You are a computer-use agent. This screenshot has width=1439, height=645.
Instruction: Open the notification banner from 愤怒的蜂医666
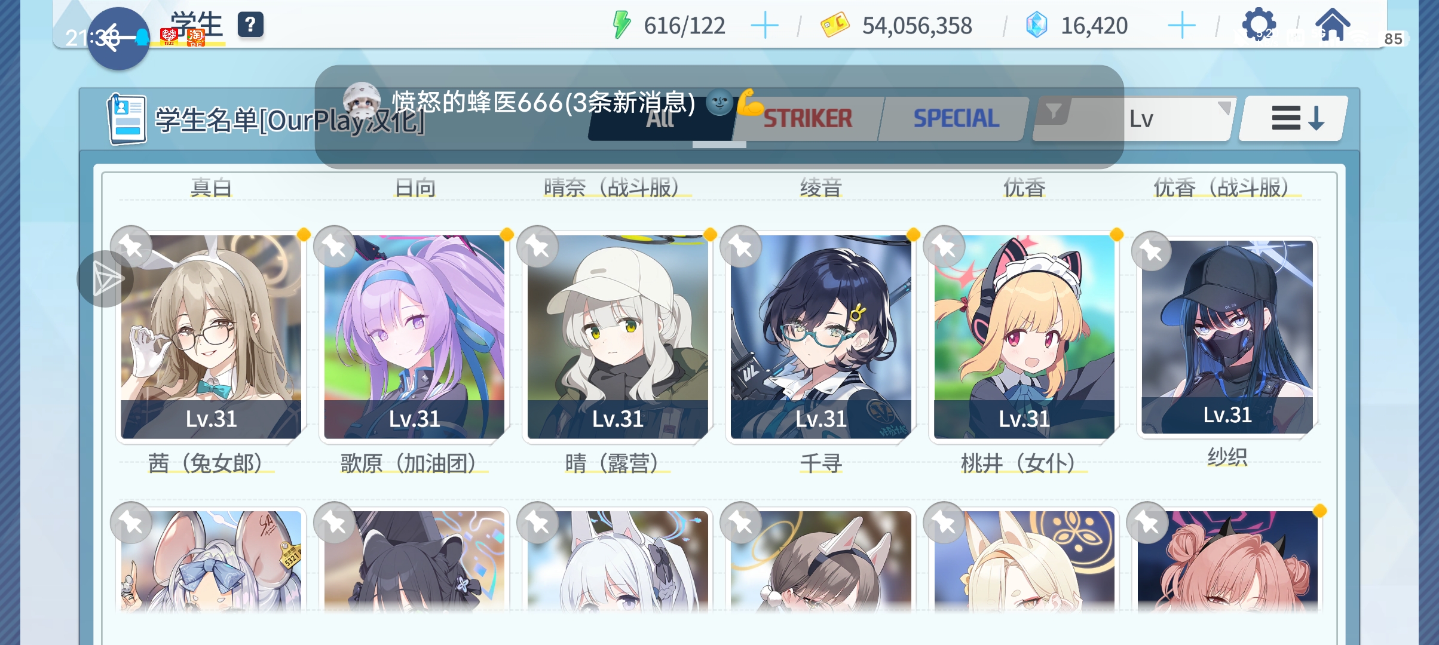tap(719, 116)
